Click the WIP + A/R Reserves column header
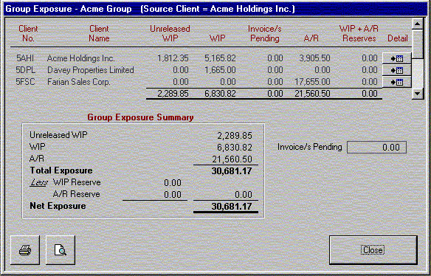 click(x=359, y=33)
